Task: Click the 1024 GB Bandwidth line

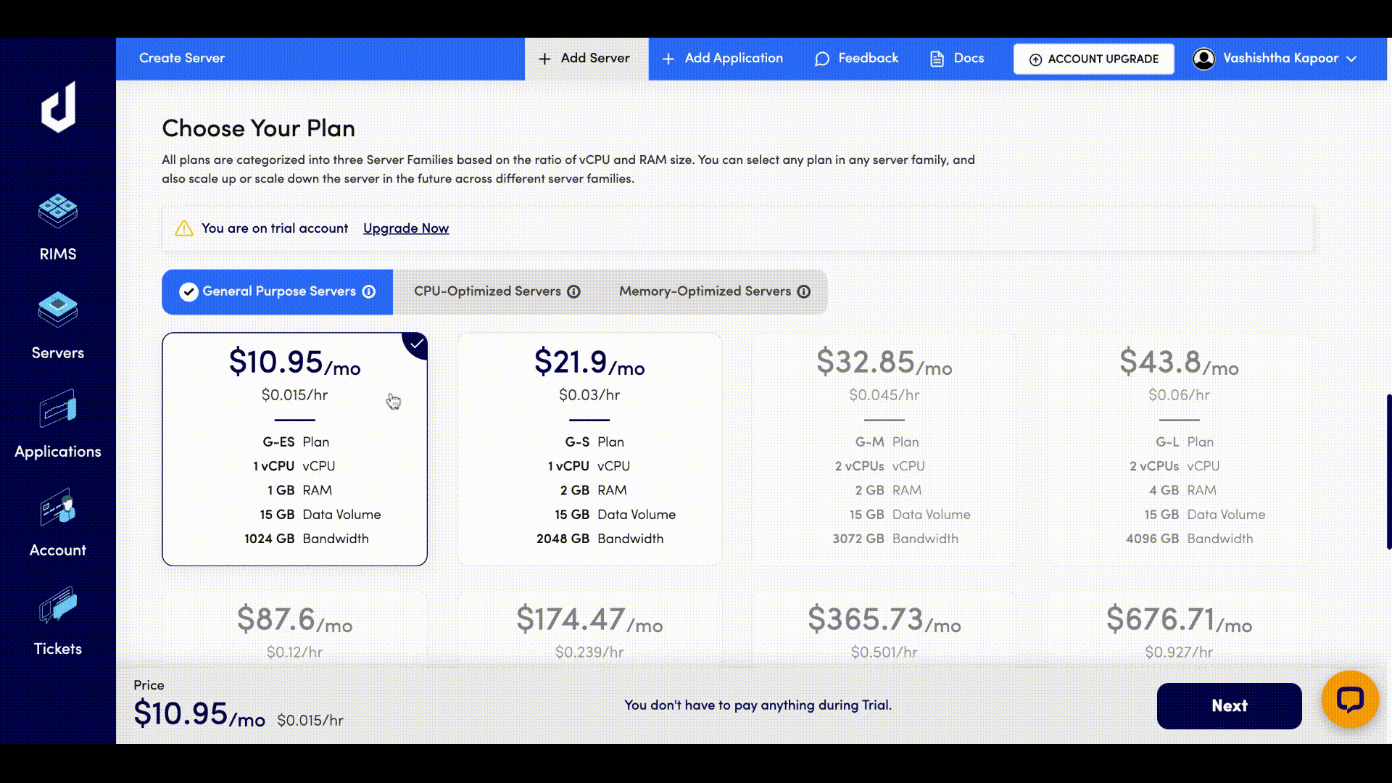Action: [x=306, y=539]
